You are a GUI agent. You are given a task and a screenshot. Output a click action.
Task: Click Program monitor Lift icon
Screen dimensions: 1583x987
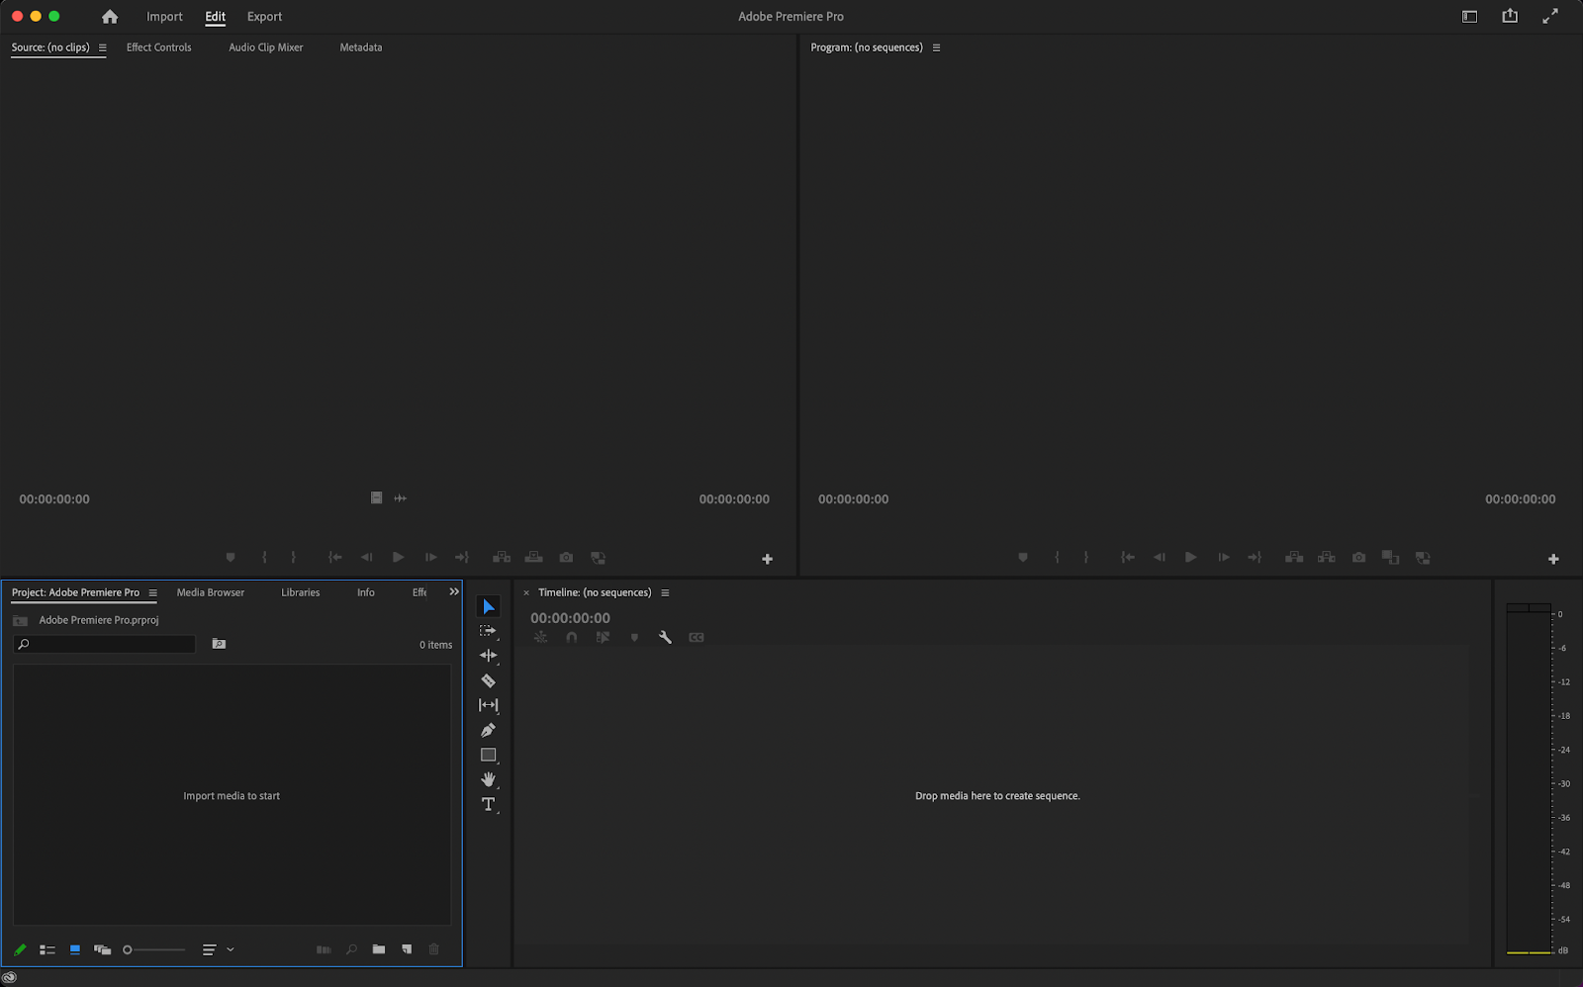1294,558
